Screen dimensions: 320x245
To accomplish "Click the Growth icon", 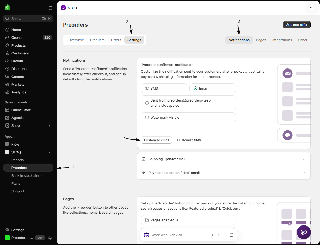I will tap(7, 61).
